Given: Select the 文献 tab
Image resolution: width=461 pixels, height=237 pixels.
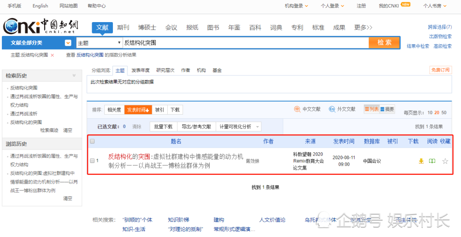Looking at the screenshot, I should pyautogui.click(x=102, y=28).
